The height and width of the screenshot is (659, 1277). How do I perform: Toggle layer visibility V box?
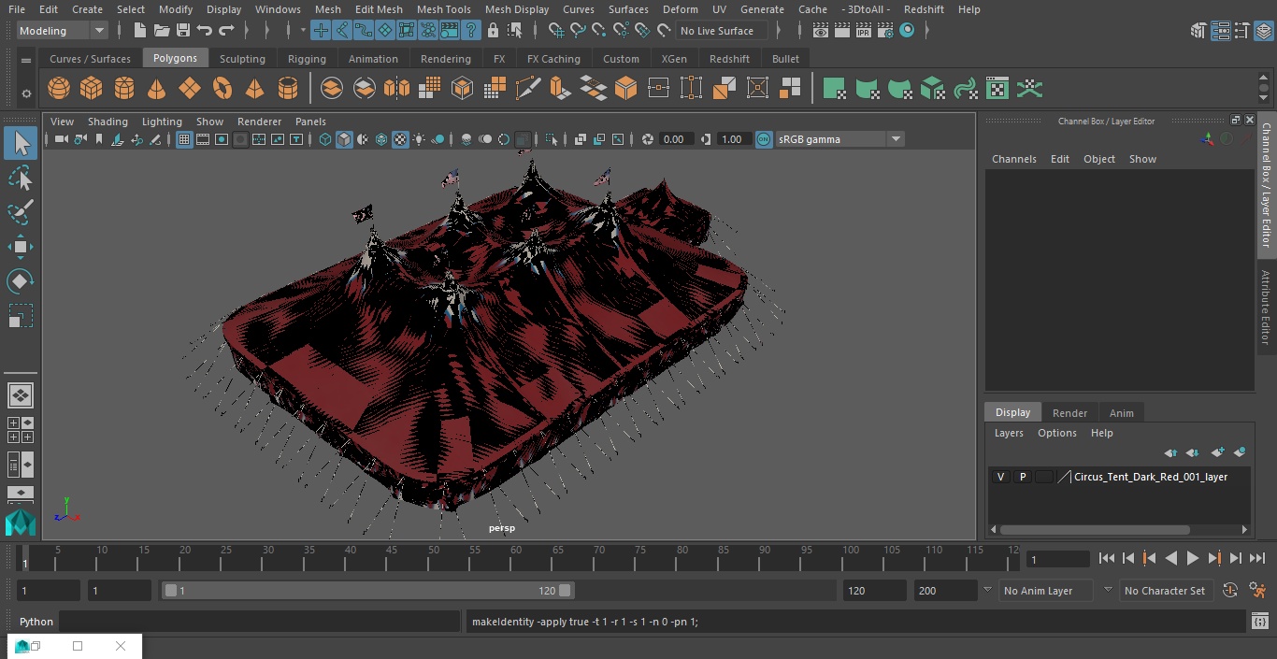pyautogui.click(x=1000, y=477)
